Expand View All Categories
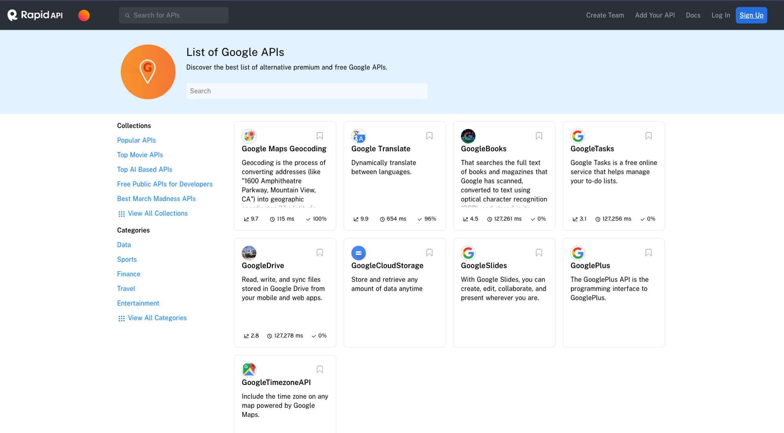 [x=157, y=318]
